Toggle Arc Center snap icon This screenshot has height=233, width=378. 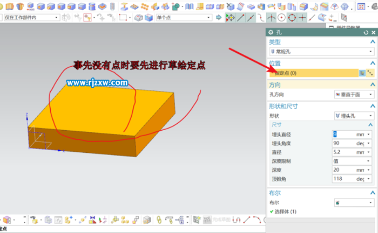[x=281, y=18]
